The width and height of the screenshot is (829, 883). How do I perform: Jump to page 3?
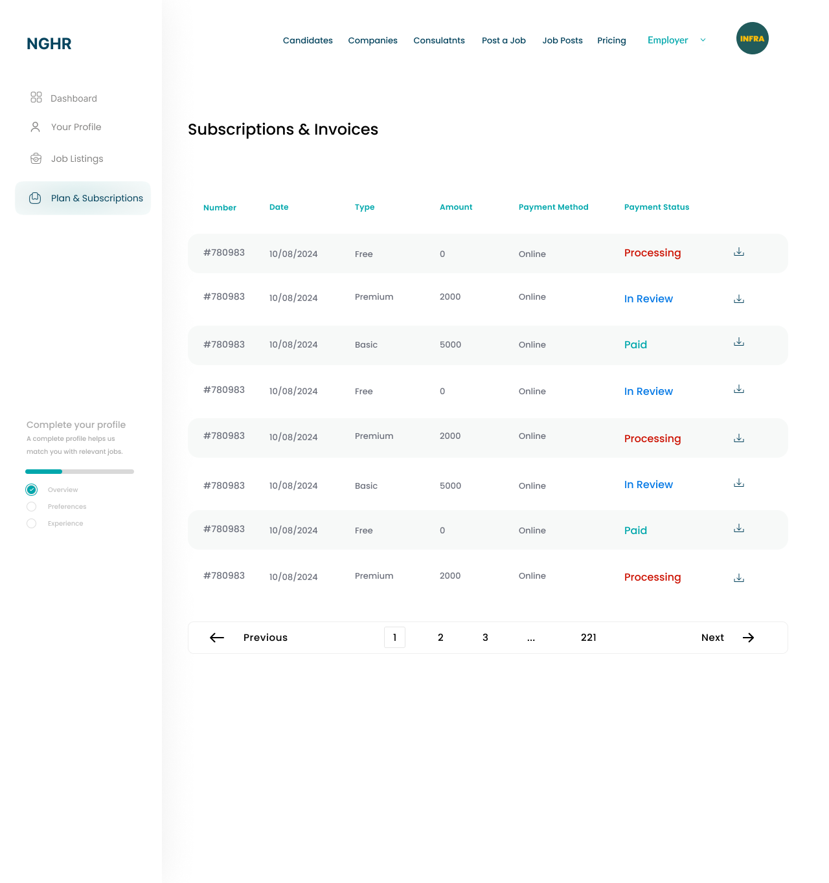(x=485, y=638)
